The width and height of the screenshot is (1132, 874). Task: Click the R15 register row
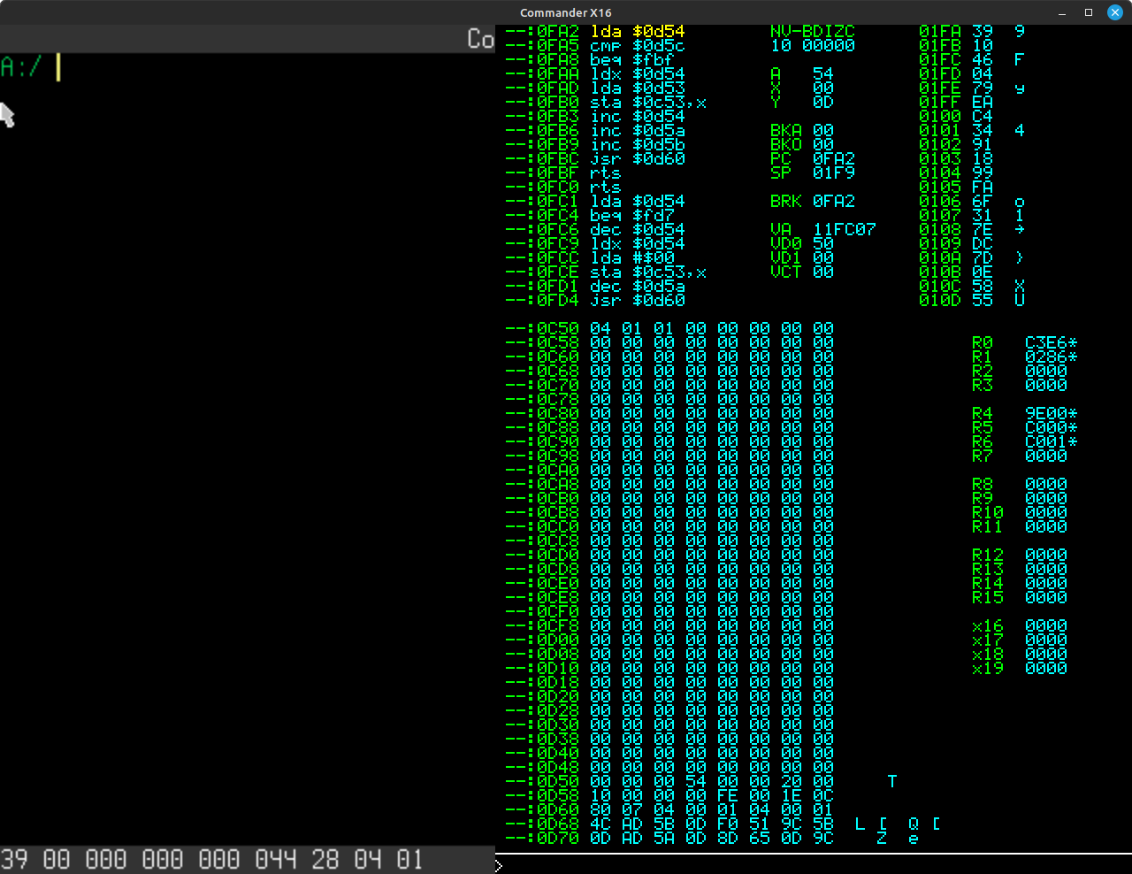coord(1020,598)
